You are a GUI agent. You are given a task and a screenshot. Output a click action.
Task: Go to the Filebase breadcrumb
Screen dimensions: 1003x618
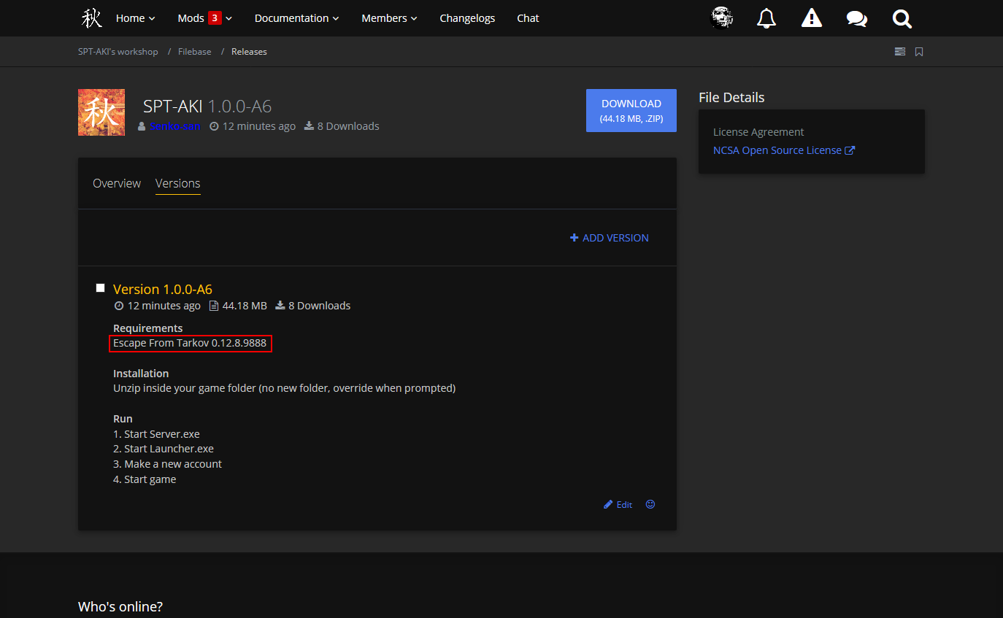pos(195,52)
